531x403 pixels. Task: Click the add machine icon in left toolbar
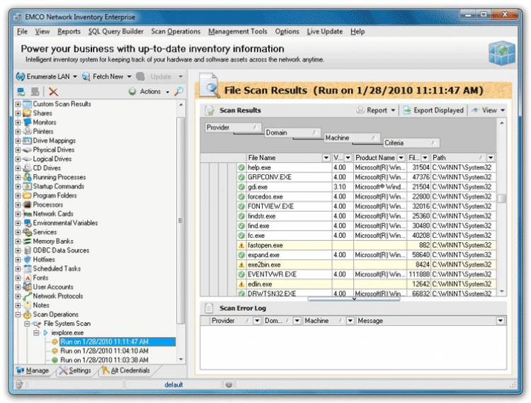coord(21,91)
